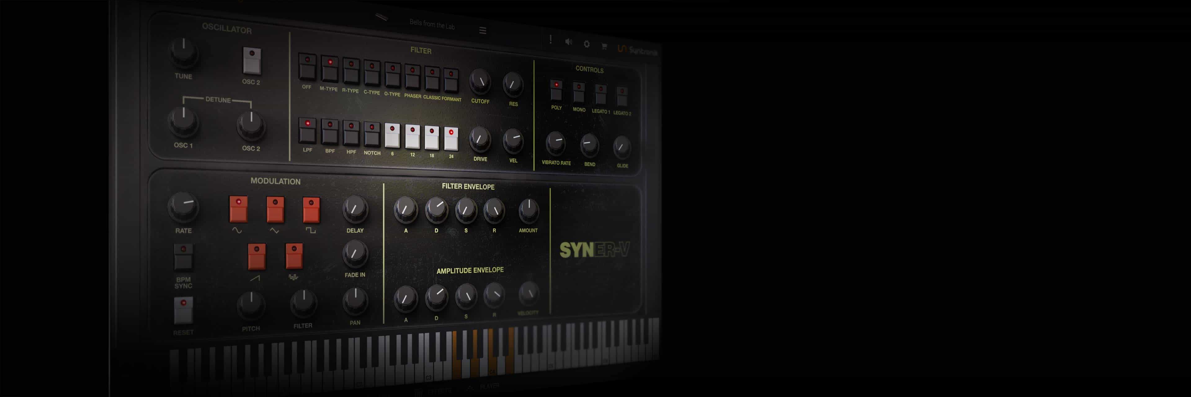Select the CLASSIC filter button
The height and width of the screenshot is (397, 1191).
coord(432,78)
